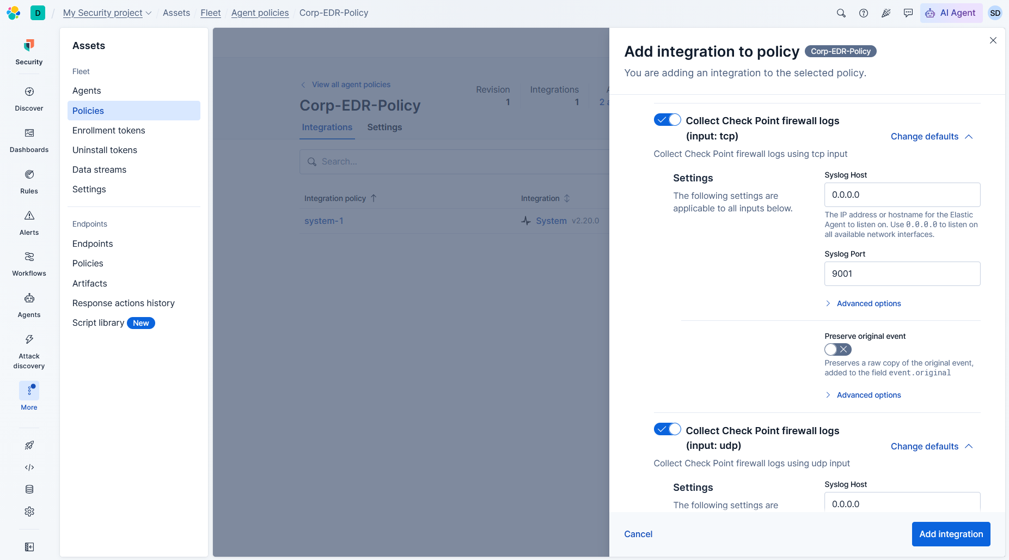The height and width of the screenshot is (560, 1009).
Task: Click the Add integration button
Action: pos(951,534)
